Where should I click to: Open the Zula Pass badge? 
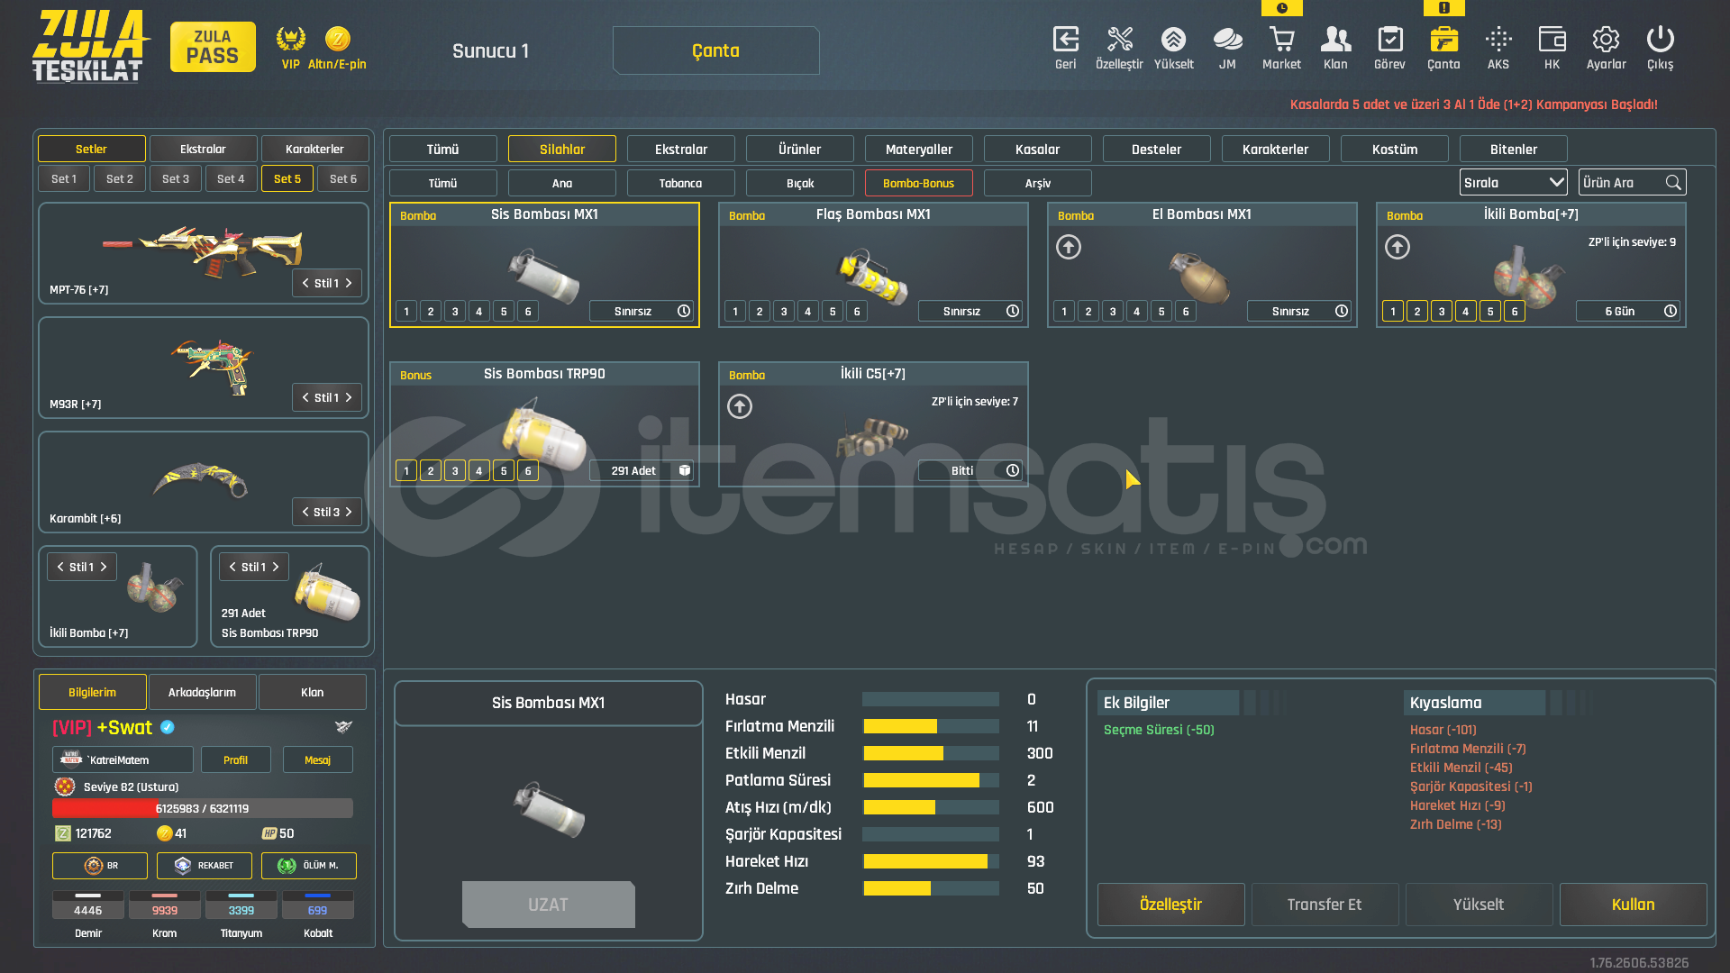tap(213, 47)
